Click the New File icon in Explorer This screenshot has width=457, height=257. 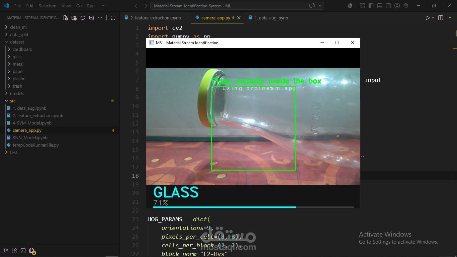tap(66, 18)
